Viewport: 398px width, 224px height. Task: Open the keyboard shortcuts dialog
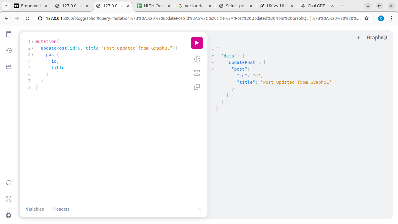coord(9,199)
